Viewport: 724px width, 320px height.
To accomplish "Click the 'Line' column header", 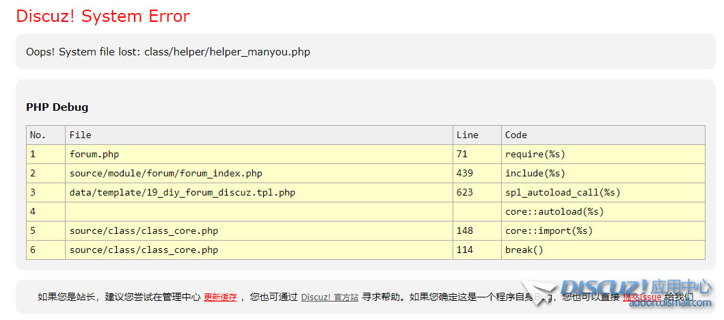I will (467, 135).
